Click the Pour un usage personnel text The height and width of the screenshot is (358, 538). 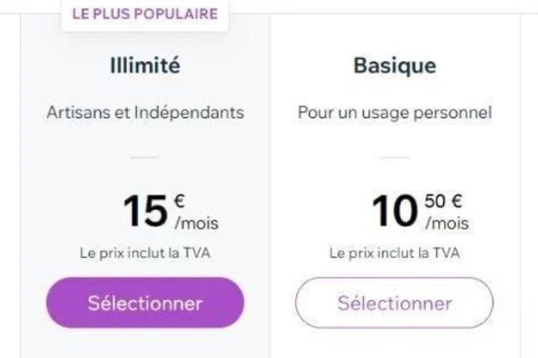pyautogui.click(x=395, y=113)
